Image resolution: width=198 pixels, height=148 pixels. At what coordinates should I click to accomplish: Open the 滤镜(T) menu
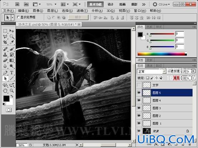(x=82, y=11)
